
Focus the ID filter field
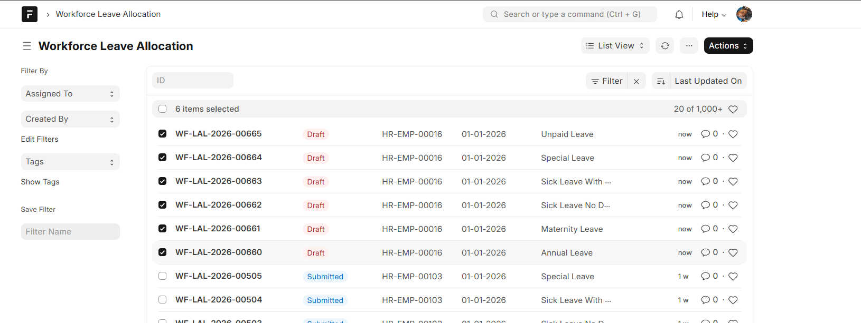pyautogui.click(x=193, y=81)
